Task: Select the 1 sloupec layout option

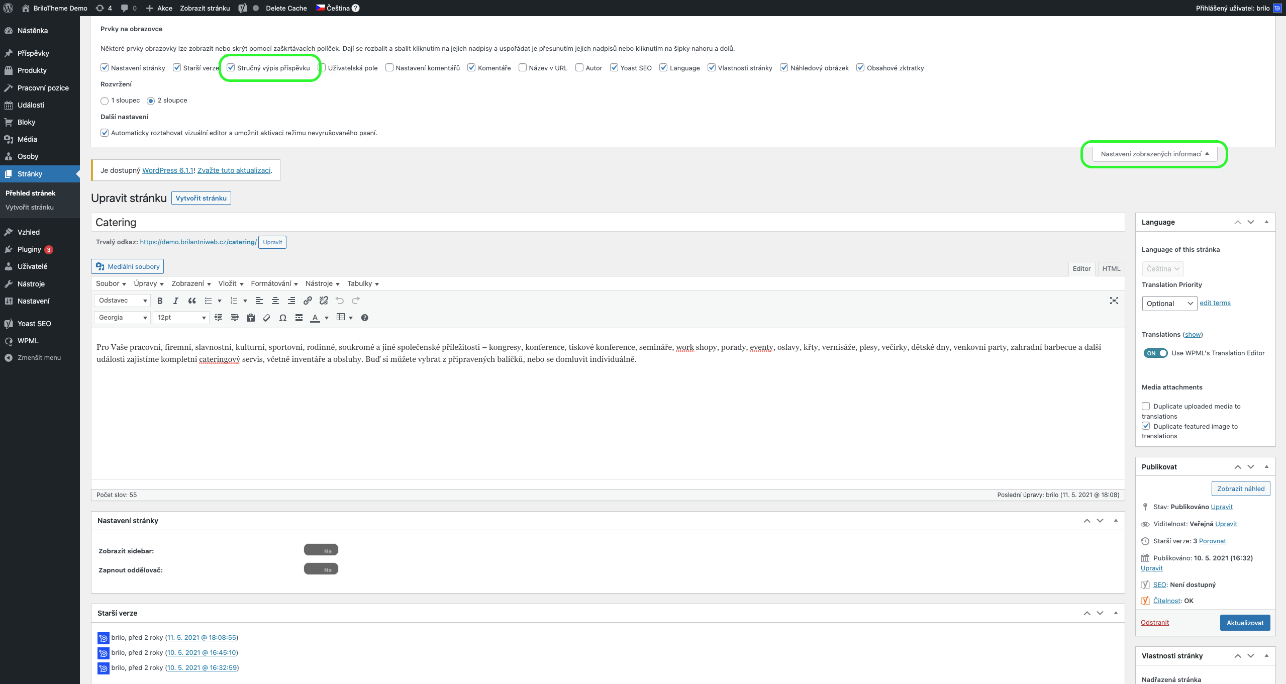Action: click(105, 101)
